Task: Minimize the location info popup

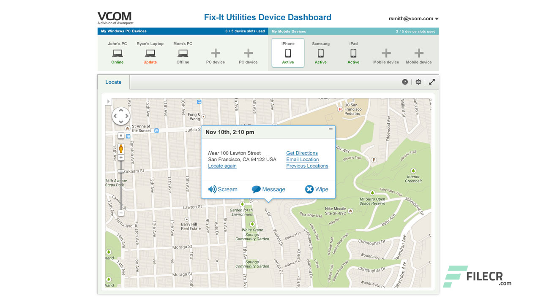Action: click(x=331, y=129)
